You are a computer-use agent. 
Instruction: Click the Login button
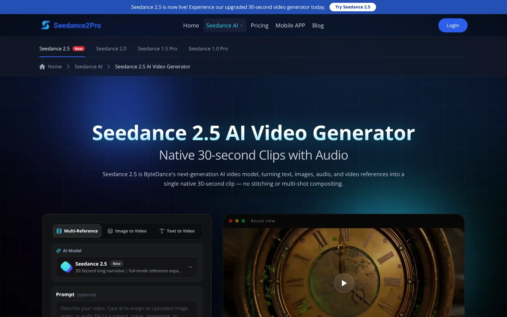click(x=453, y=25)
